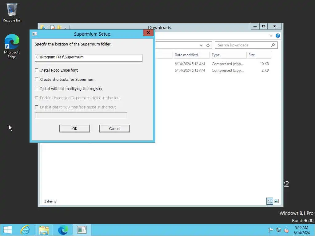
Task: Enable Create shortcuts for Supermium checkbox
Action: tap(37, 79)
